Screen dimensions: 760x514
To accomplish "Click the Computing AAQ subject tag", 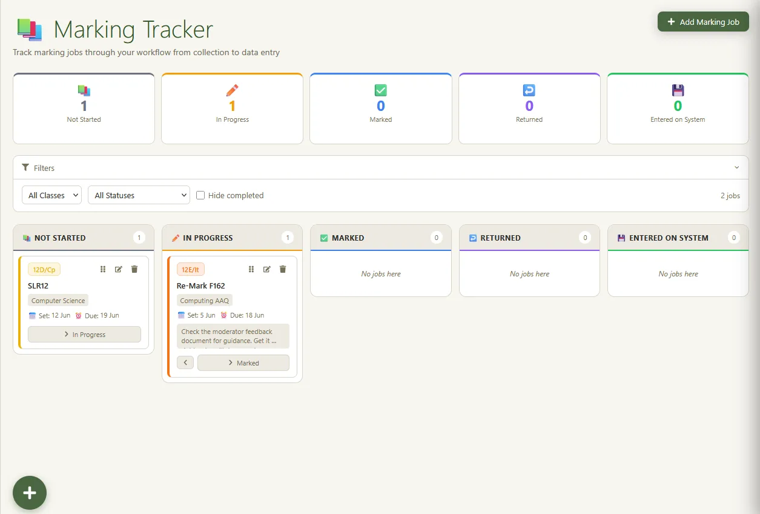I will click(x=205, y=301).
